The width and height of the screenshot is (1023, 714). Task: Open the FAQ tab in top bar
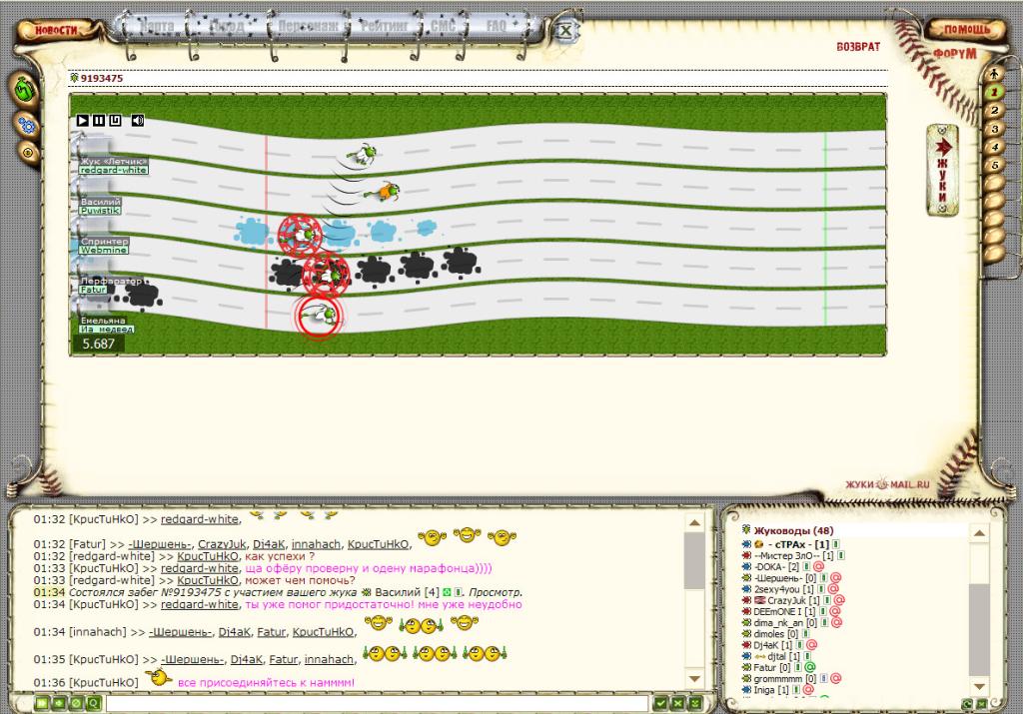coord(497,26)
